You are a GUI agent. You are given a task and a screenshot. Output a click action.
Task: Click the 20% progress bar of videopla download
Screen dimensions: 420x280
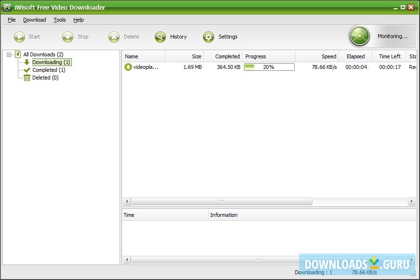(x=269, y=67)
